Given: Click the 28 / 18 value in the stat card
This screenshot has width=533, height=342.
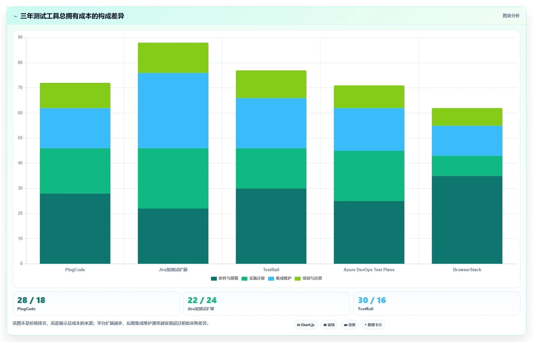Looking at the screenshot, I should click(x=31, y=300).
